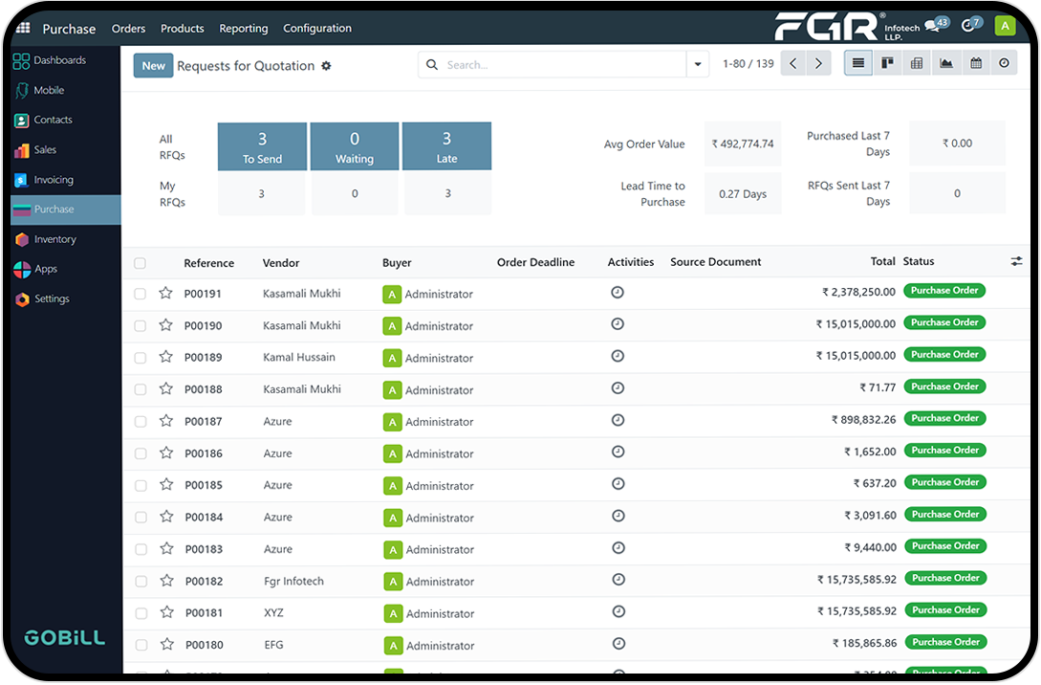Click the New button
This screenshot has width=1041, height=685.
153,66
